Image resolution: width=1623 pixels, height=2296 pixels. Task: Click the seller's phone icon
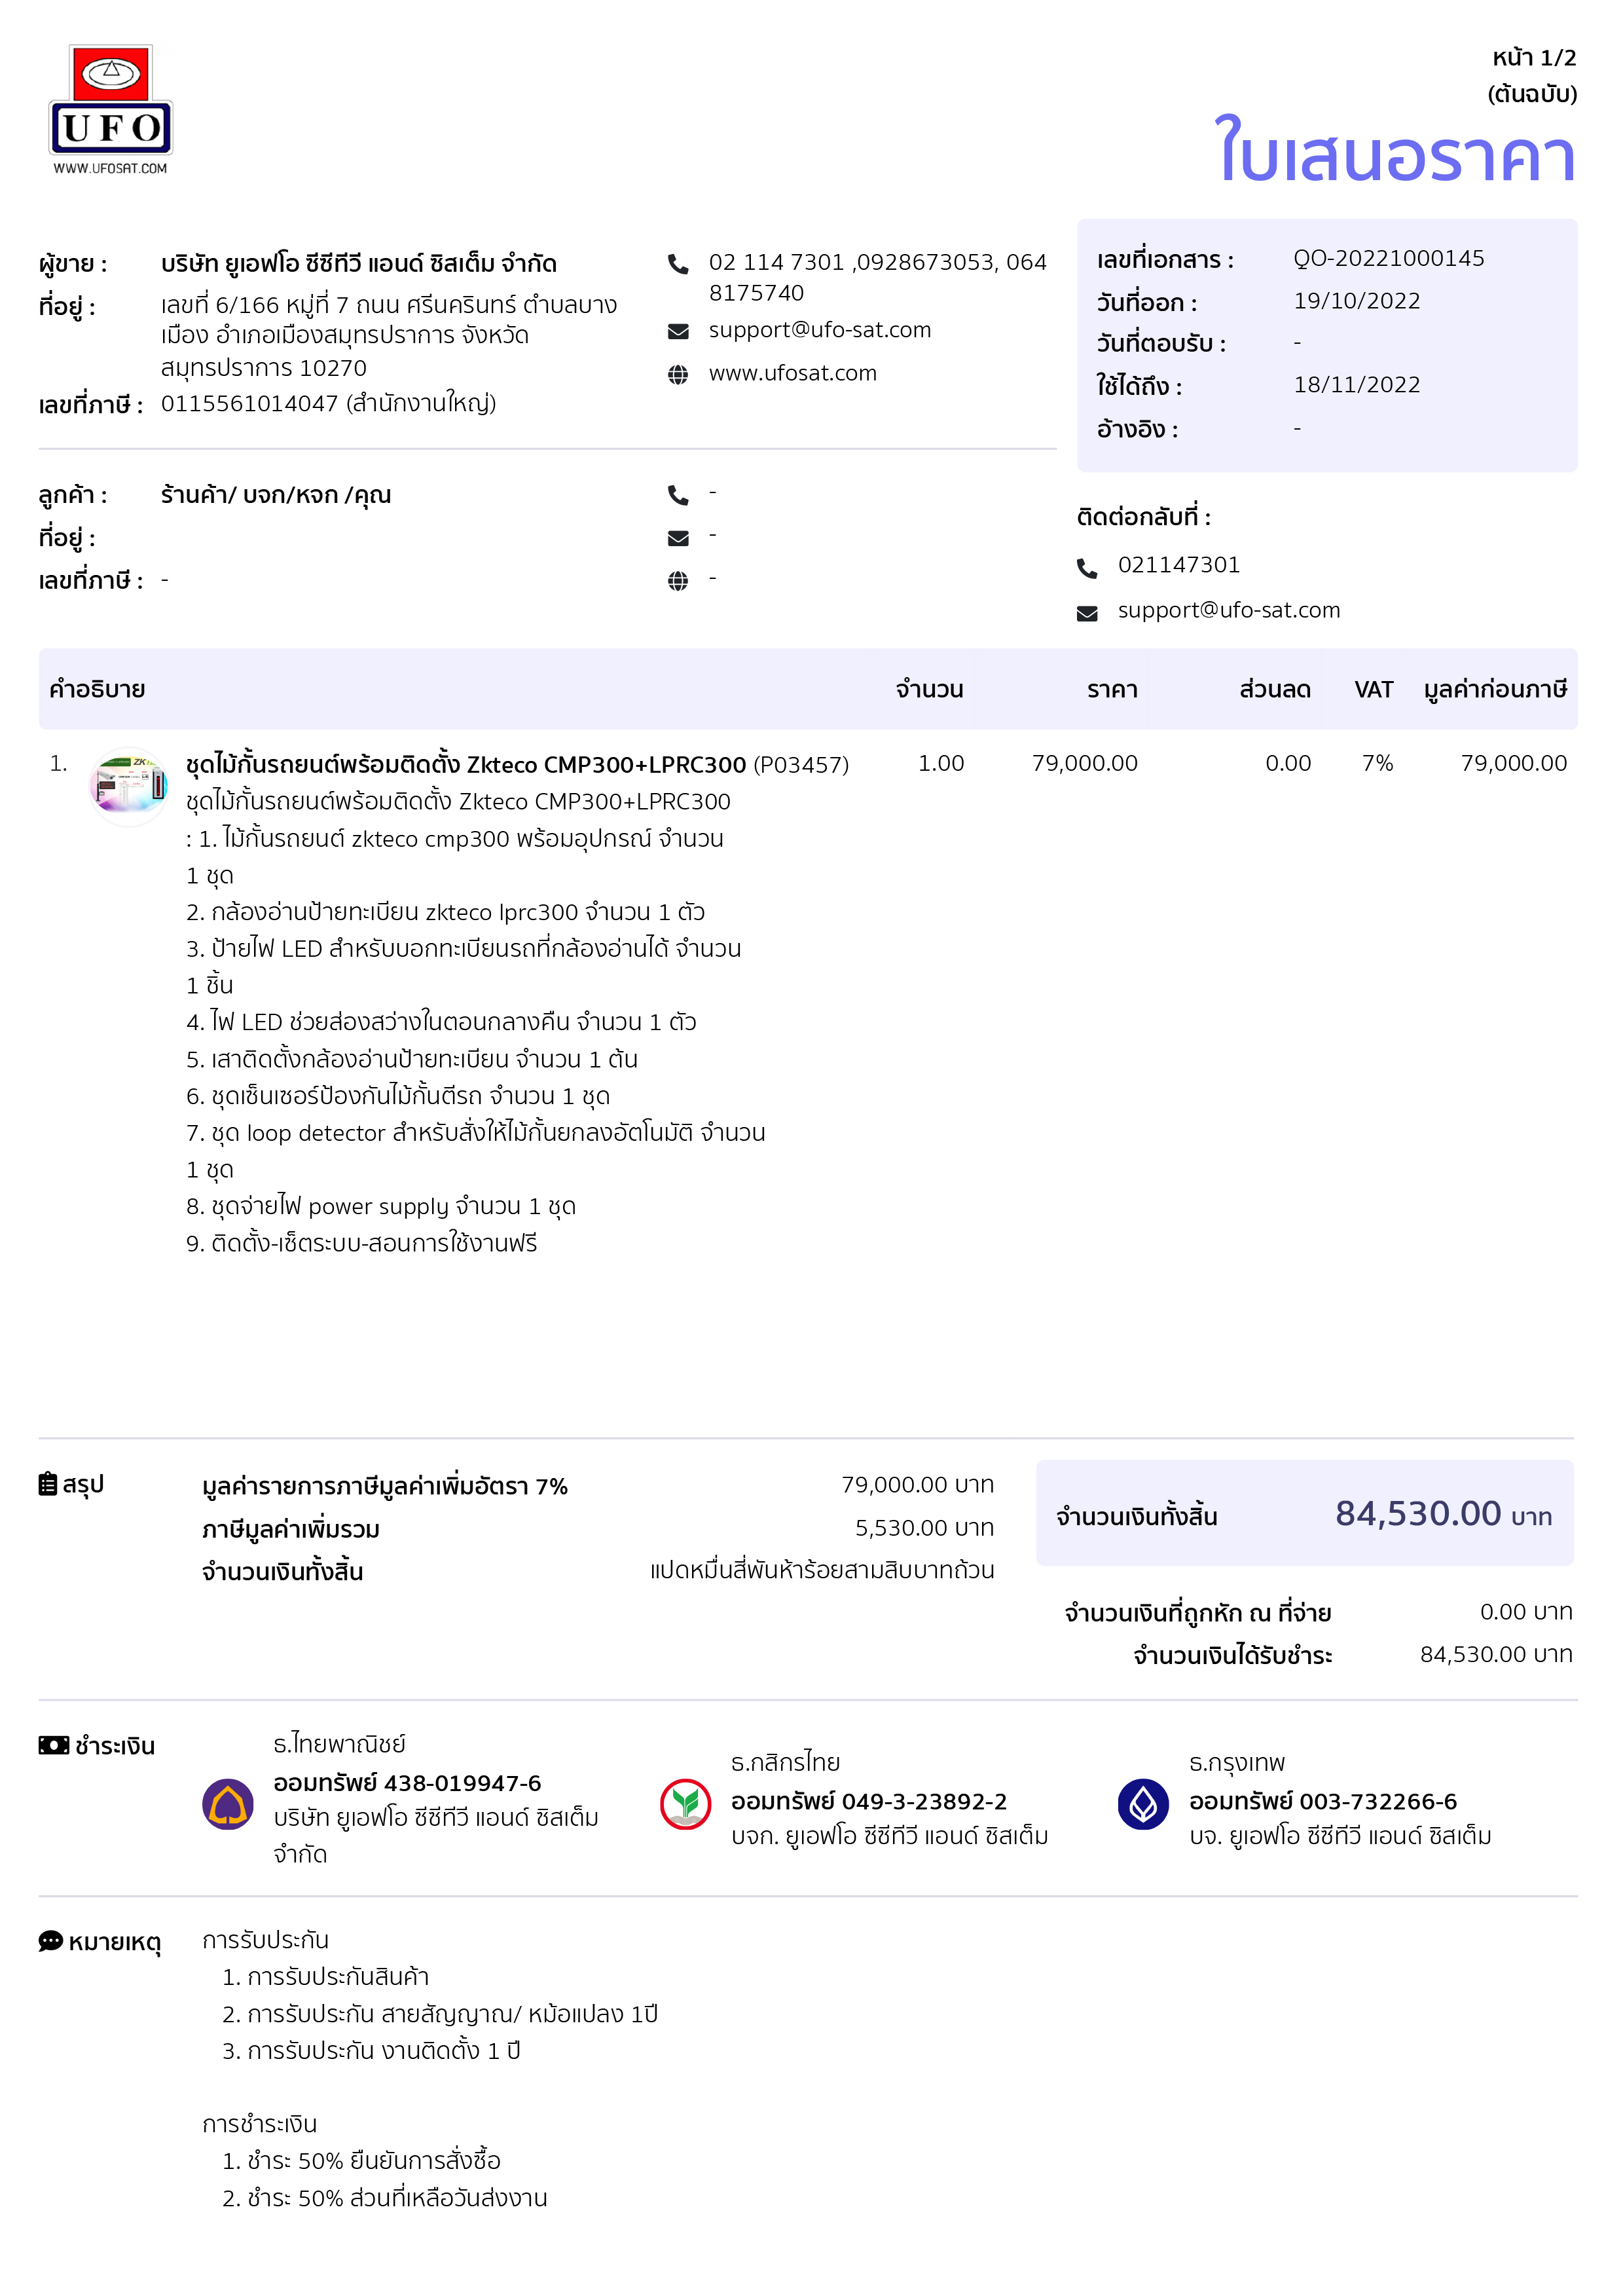click(678, 264)
